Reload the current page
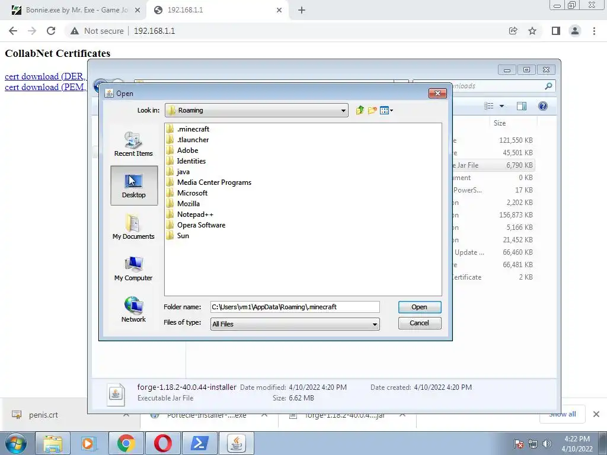The height and width of the screenshot is (455, 607). tap(51, 31)
